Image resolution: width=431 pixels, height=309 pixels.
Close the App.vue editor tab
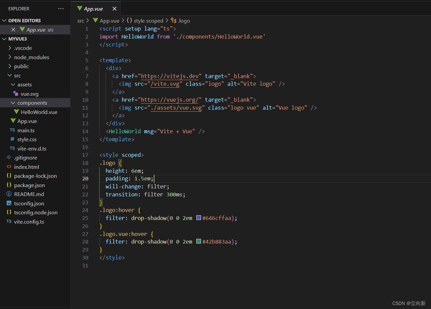(x=114, y=9)
